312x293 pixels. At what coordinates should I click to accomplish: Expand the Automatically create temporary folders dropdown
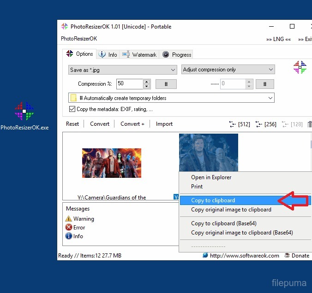click(270, 98)
